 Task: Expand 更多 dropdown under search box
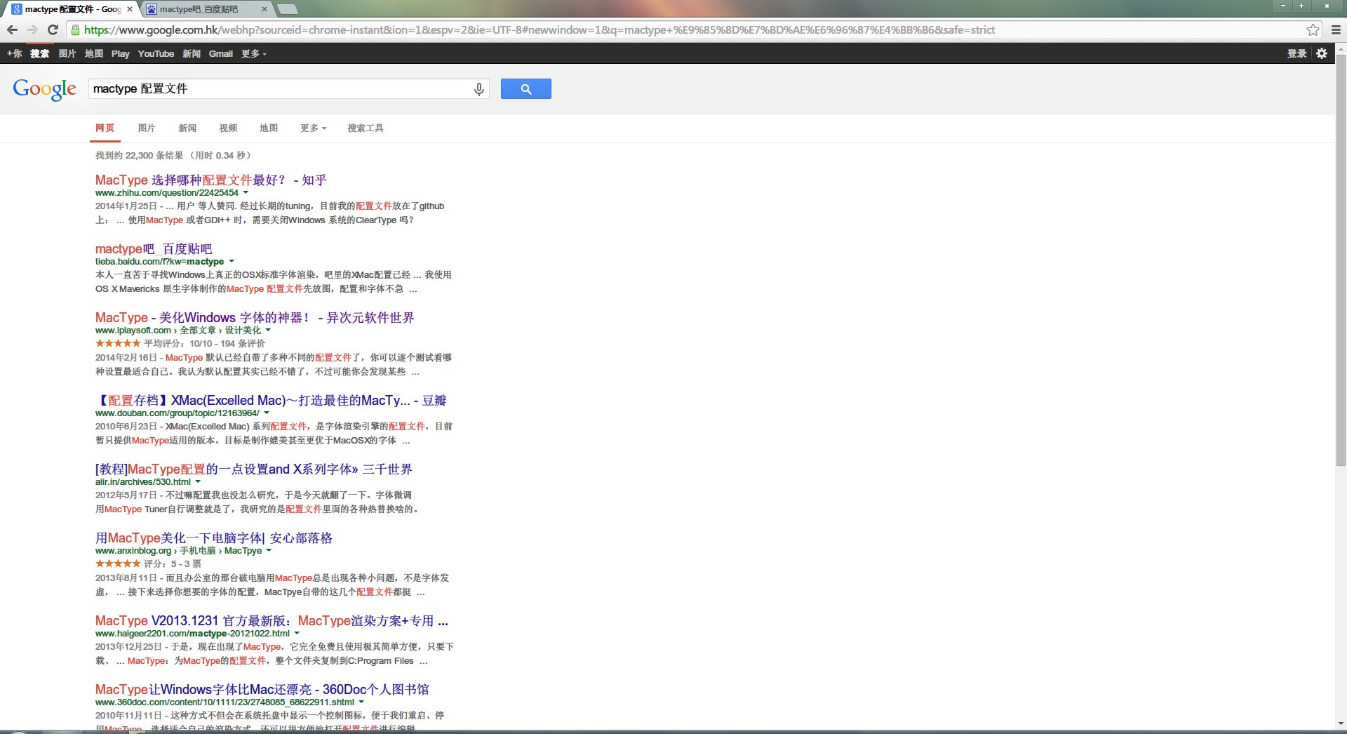(x=313, y=128)
